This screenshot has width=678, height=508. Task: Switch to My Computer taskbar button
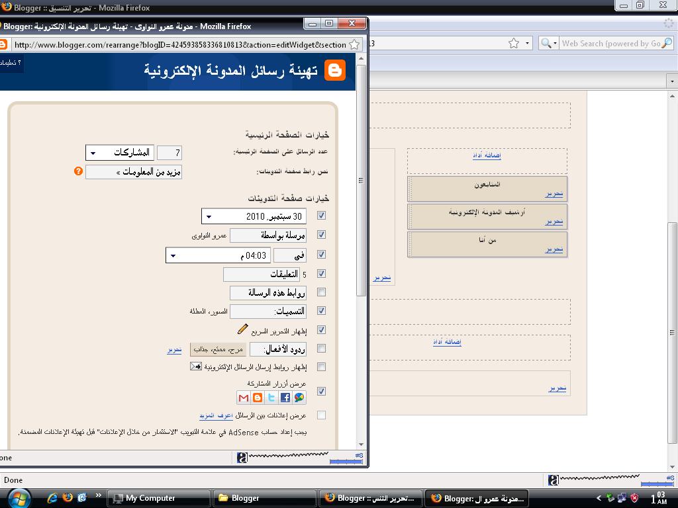pos(158,498)
